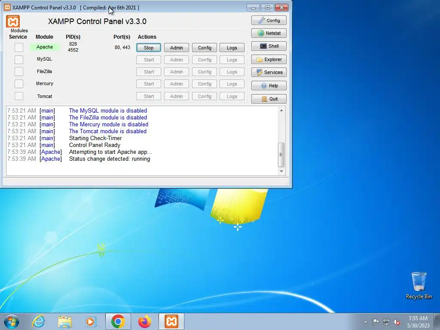Click Mercury row Logs button
The image size is (440, 330).
[232, 84]
